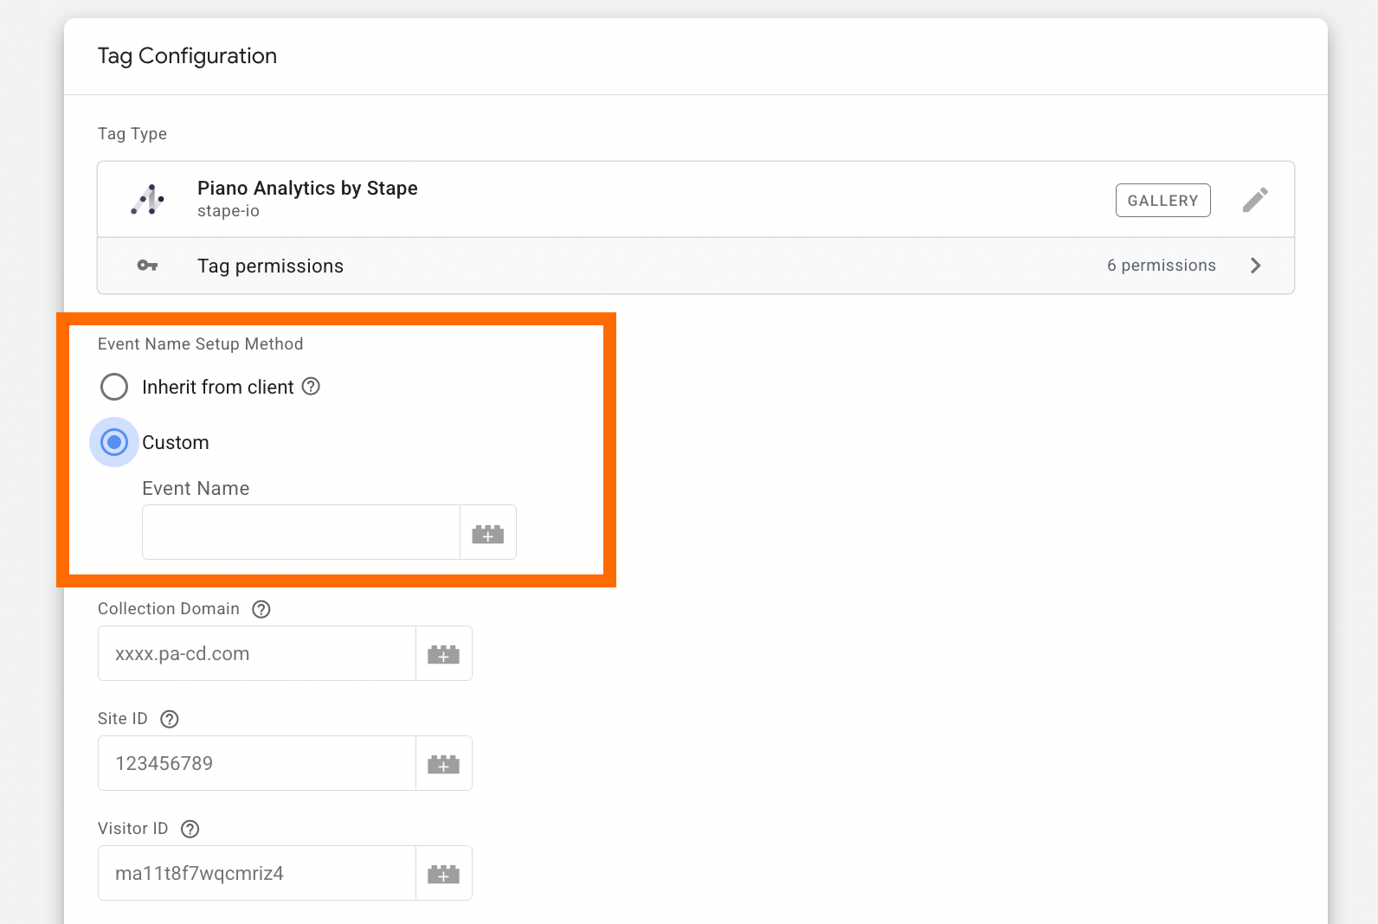This screenshot has height=924, width=1378.
Task: Click the 6 permissions label
Action: point(1161,266)
